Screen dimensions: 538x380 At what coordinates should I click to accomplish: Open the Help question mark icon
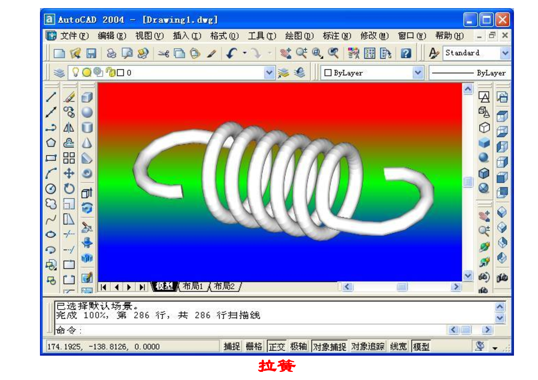[406, 53]
